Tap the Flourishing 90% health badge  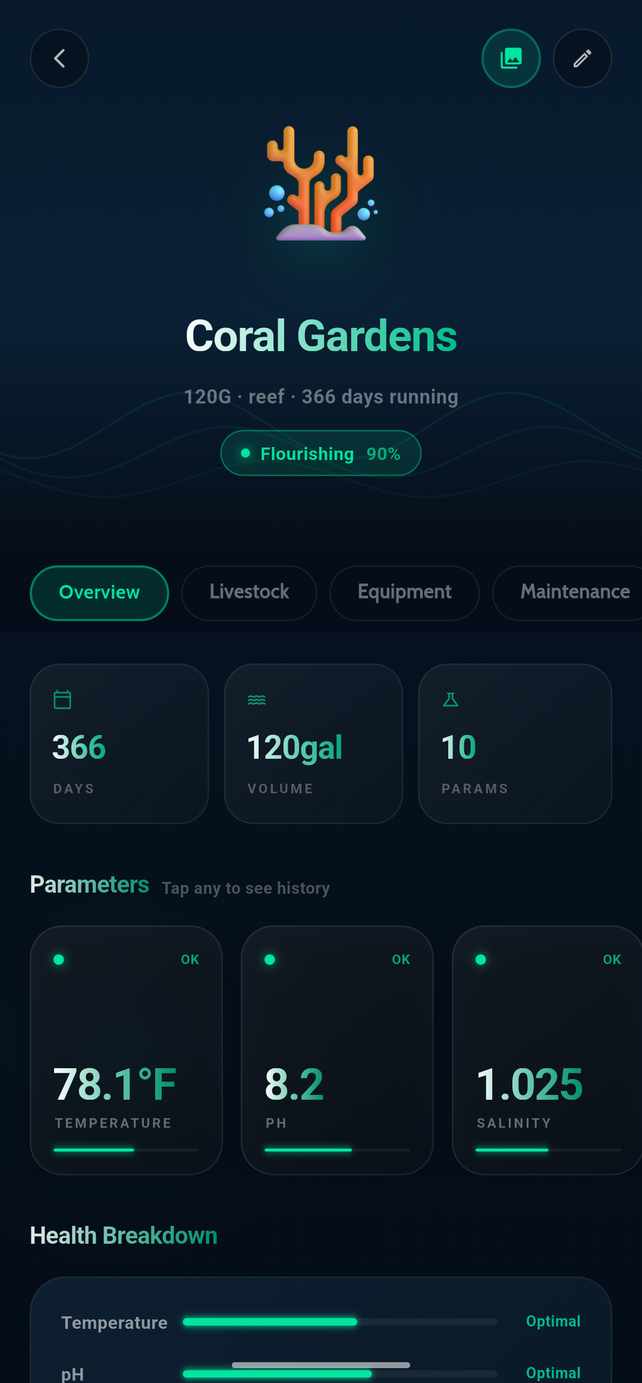(321, 453)
